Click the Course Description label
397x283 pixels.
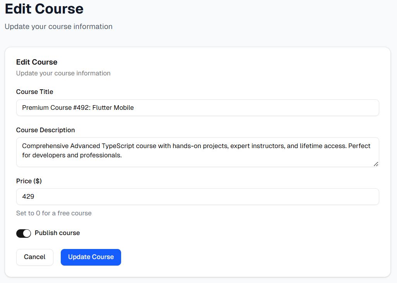pos(45,130)
